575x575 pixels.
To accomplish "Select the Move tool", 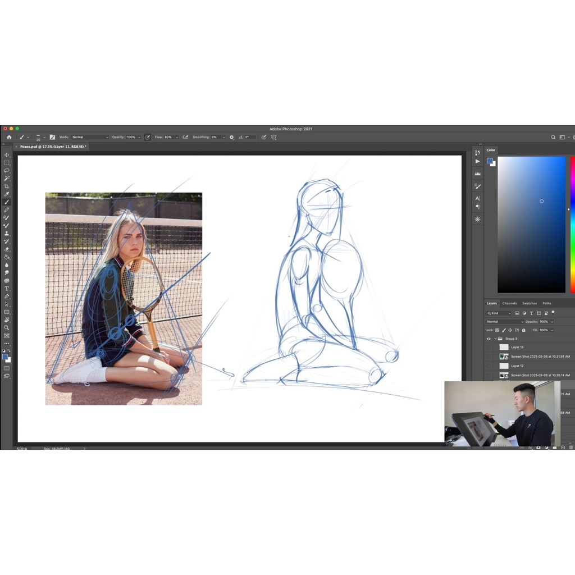I will pos(7,155).
